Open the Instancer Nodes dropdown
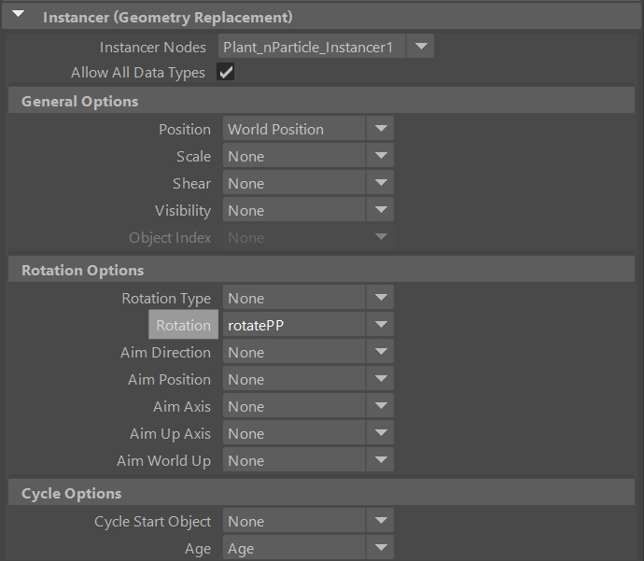 tap(326, 47)
